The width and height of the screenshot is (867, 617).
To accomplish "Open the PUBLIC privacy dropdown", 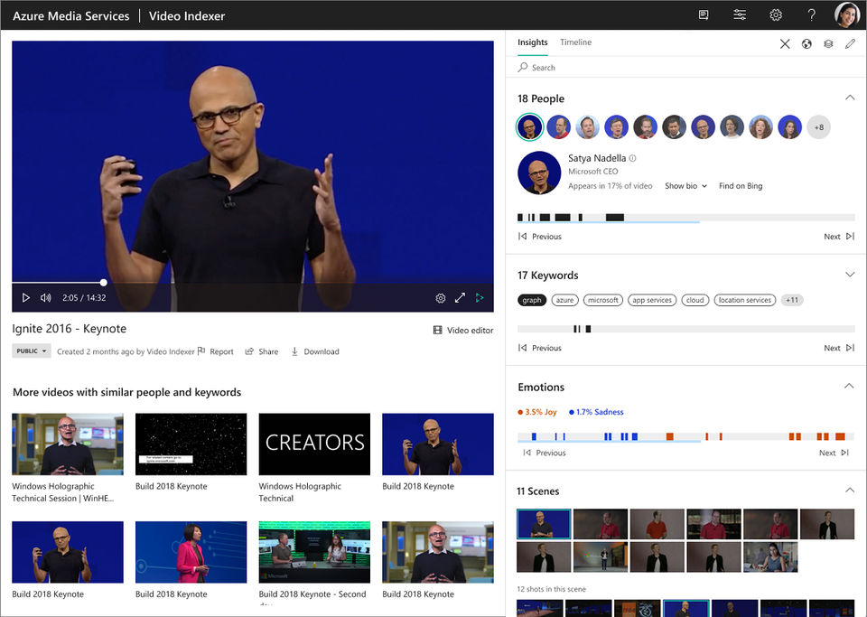I will pos(32,351).
